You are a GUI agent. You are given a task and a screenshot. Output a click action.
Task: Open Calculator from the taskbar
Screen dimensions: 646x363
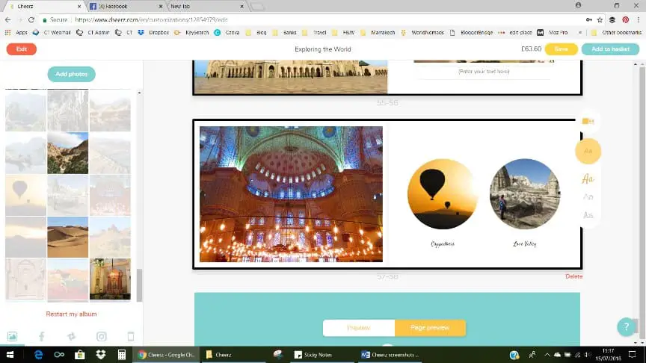tap(122, 354)
